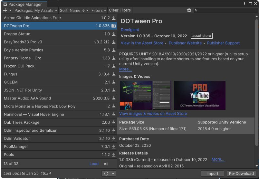Click version number 1.0.335 on DOTween row
259x179 pixels.
coord(102,26)
